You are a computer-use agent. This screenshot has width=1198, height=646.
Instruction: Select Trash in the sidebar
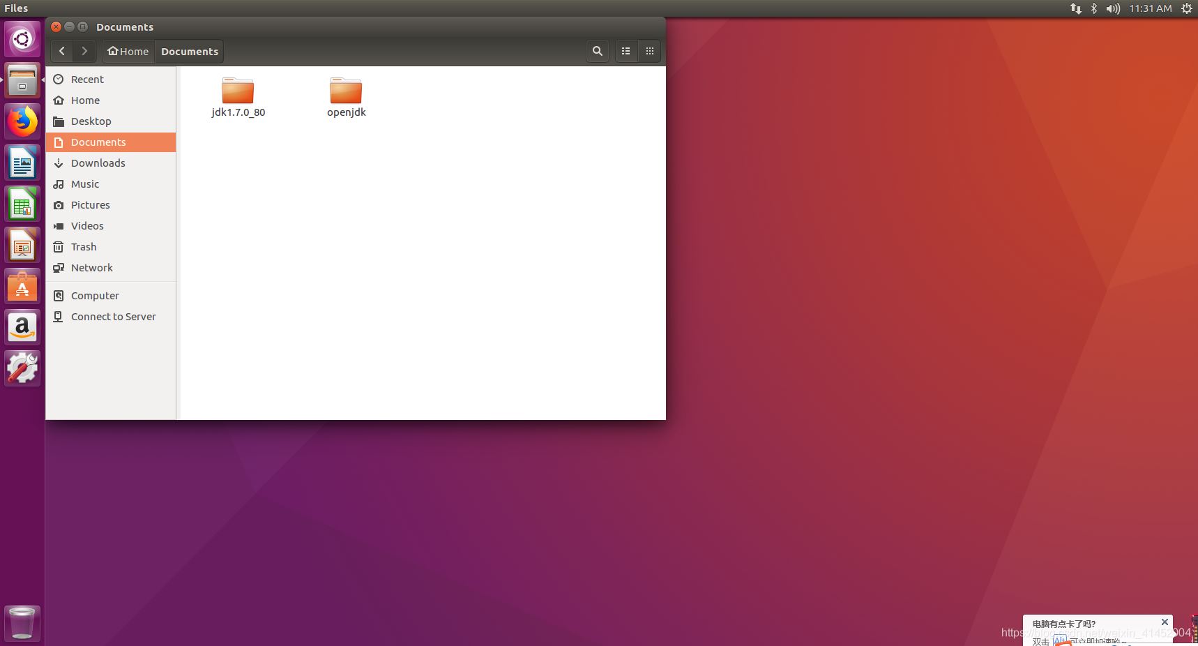(x=84, y=247)
